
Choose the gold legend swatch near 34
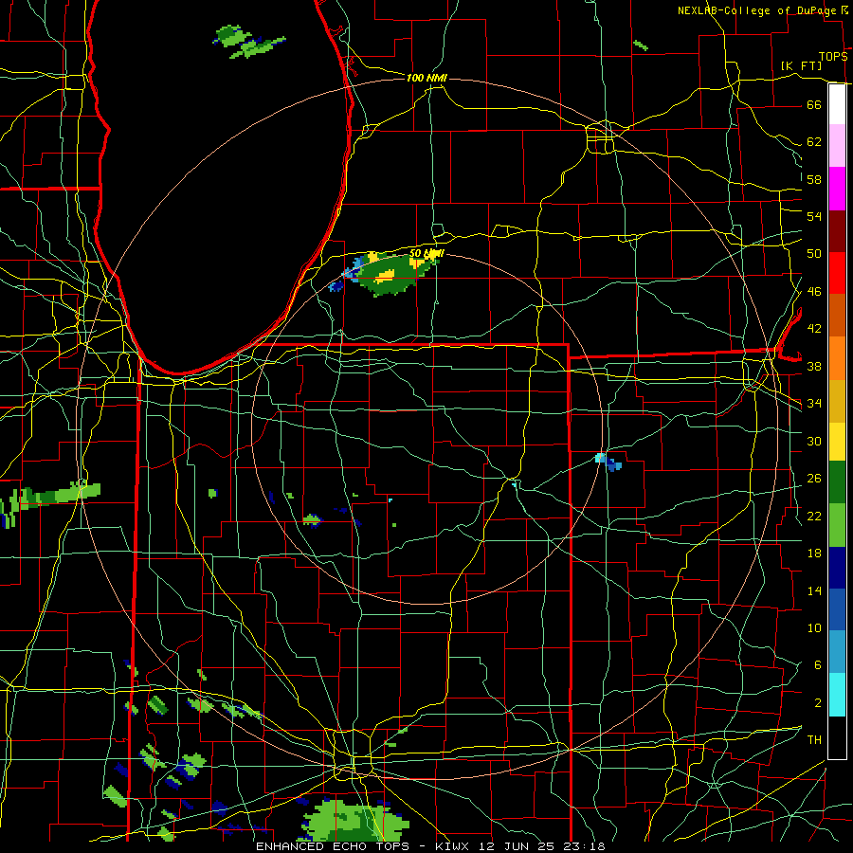coord(837,402)
